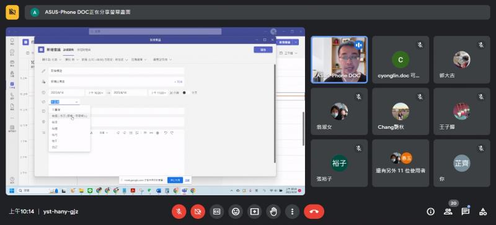Choose the every weekday repeat option

[69, 116]
